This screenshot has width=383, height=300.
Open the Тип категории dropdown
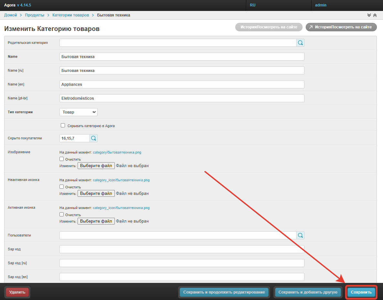coord(79,112)
